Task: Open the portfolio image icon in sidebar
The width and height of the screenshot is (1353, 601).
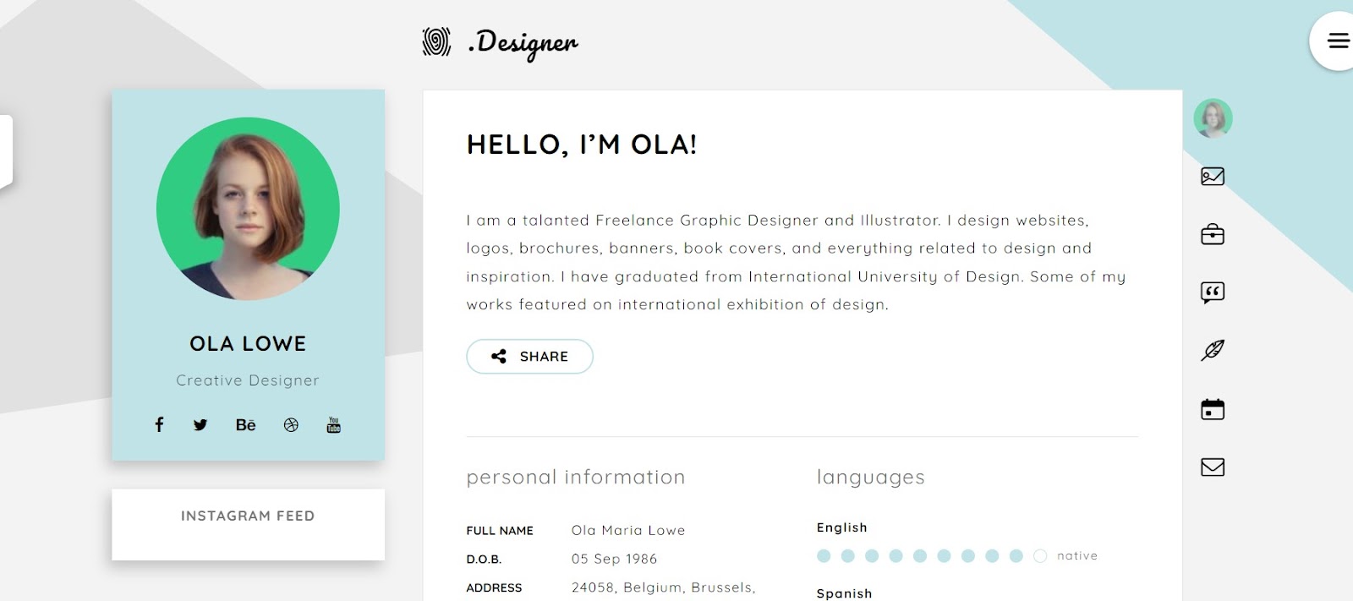Action: (1213, 177)
